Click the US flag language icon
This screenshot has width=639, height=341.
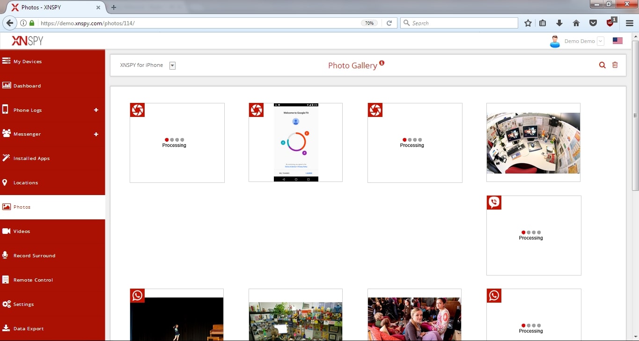(617, 41)
